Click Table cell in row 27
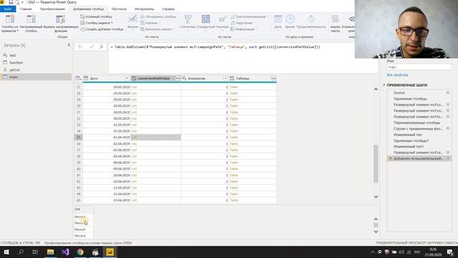The height and width of the screenshot is (258, 458). click(x=253, y=87)
